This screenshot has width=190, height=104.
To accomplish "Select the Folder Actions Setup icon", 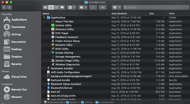I will (53, 41).
